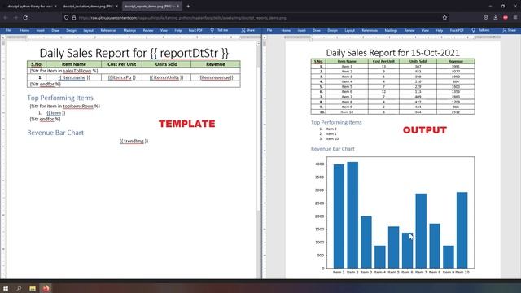521x293 pixels.
Task: Click the red OUTPUT label
Action: pyautogui.click(x=425, y=130)
